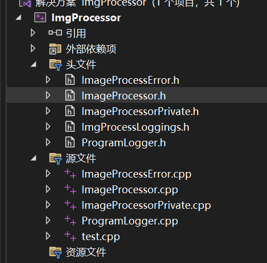This screenshot has width=267, height=263.
Task: Click the ProgramLogger.cpp C++ file icon
Action: (x=70, y=221)
